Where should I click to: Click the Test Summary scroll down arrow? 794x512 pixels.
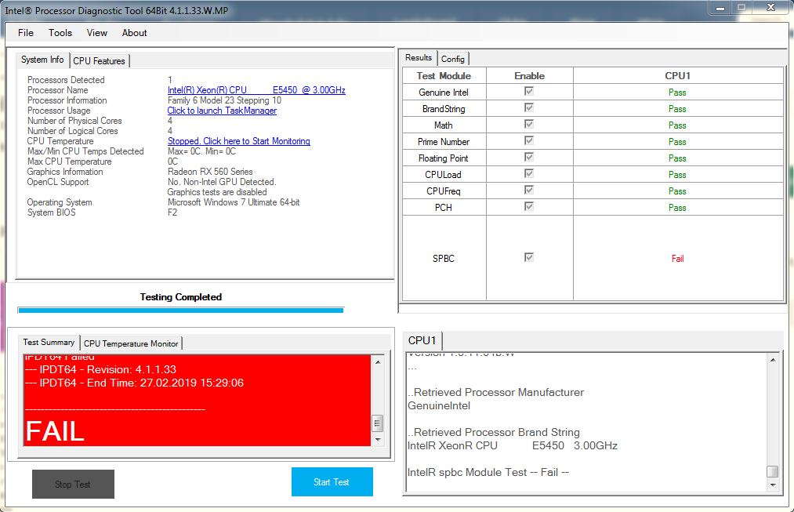(378, 440)
